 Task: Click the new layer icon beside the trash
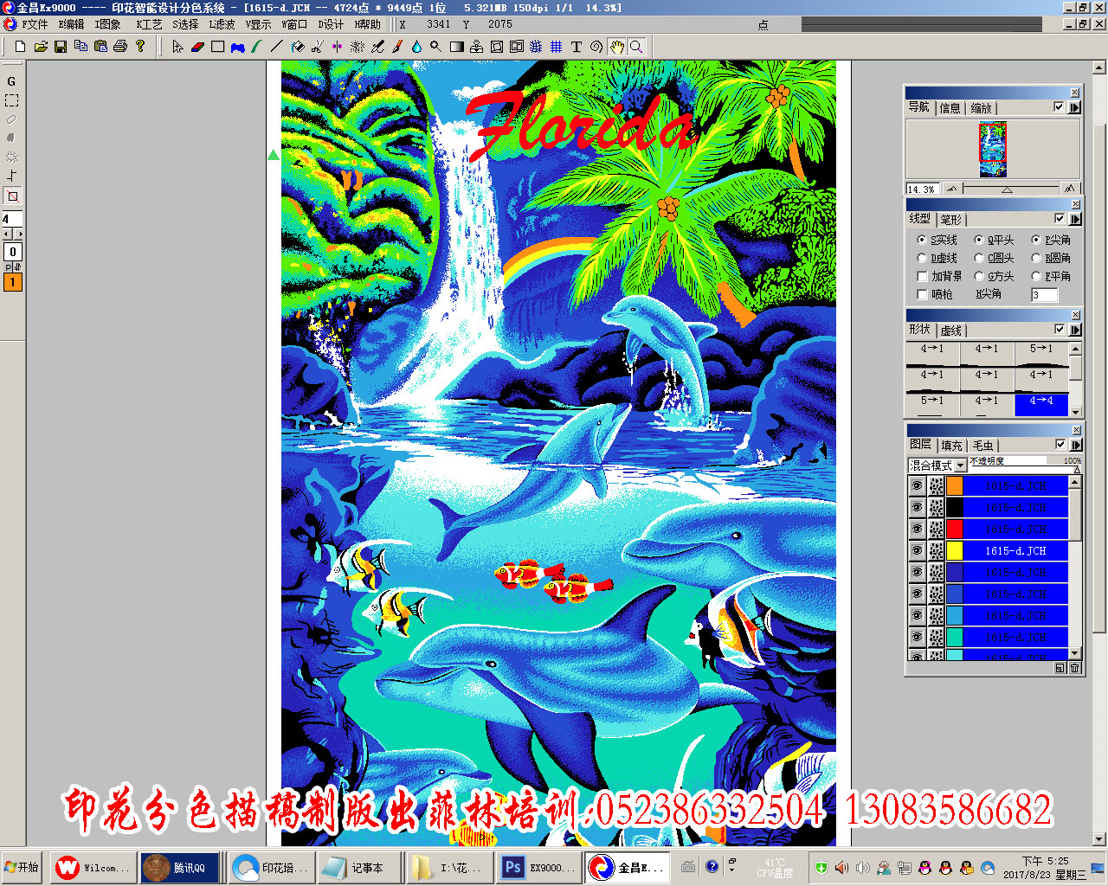pyautogui.click(x=1060, y=668)
